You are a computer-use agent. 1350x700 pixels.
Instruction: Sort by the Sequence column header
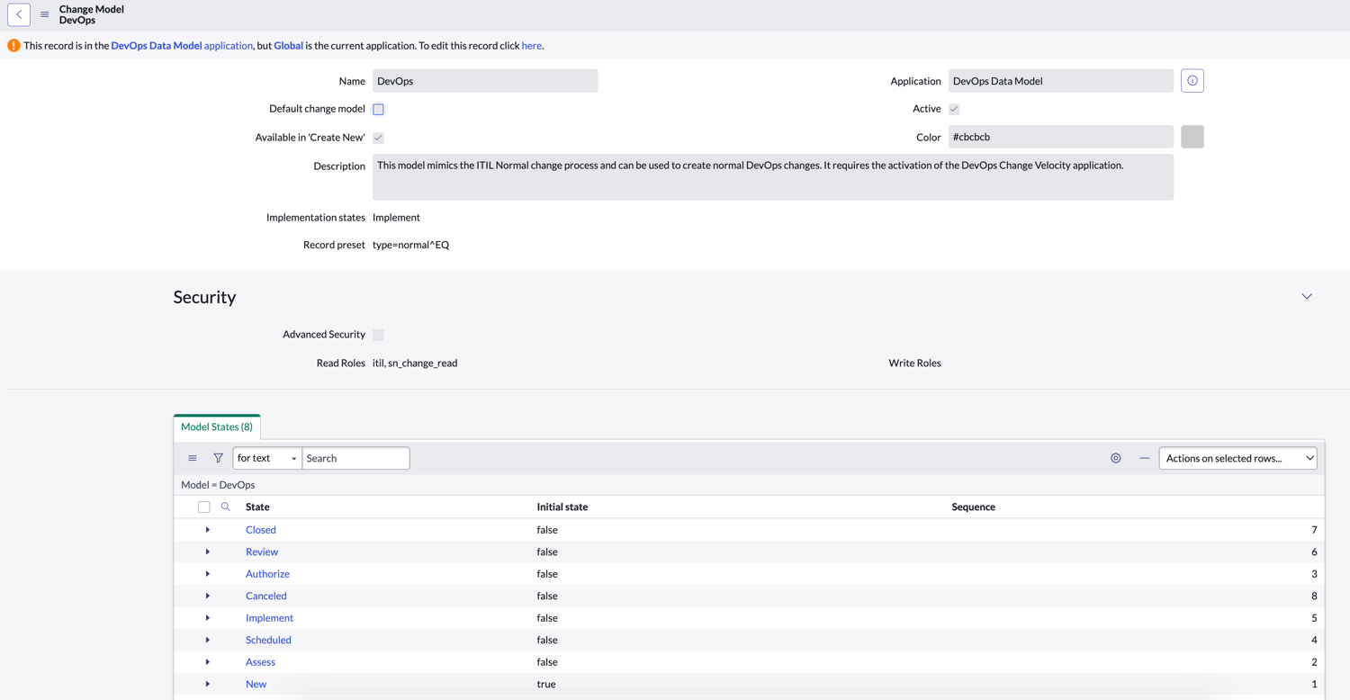pyautogui.click(x=974, y=507)
